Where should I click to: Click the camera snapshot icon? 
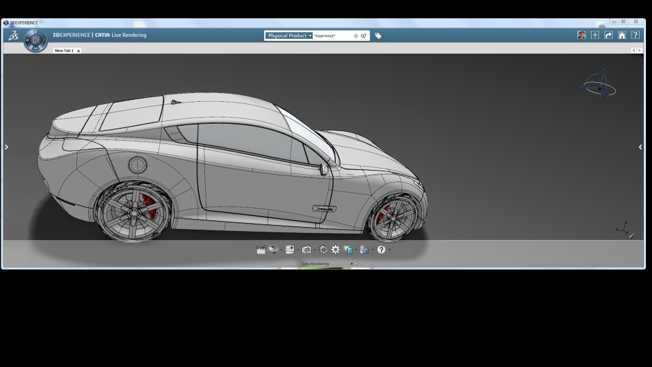[x=306, y=250]
